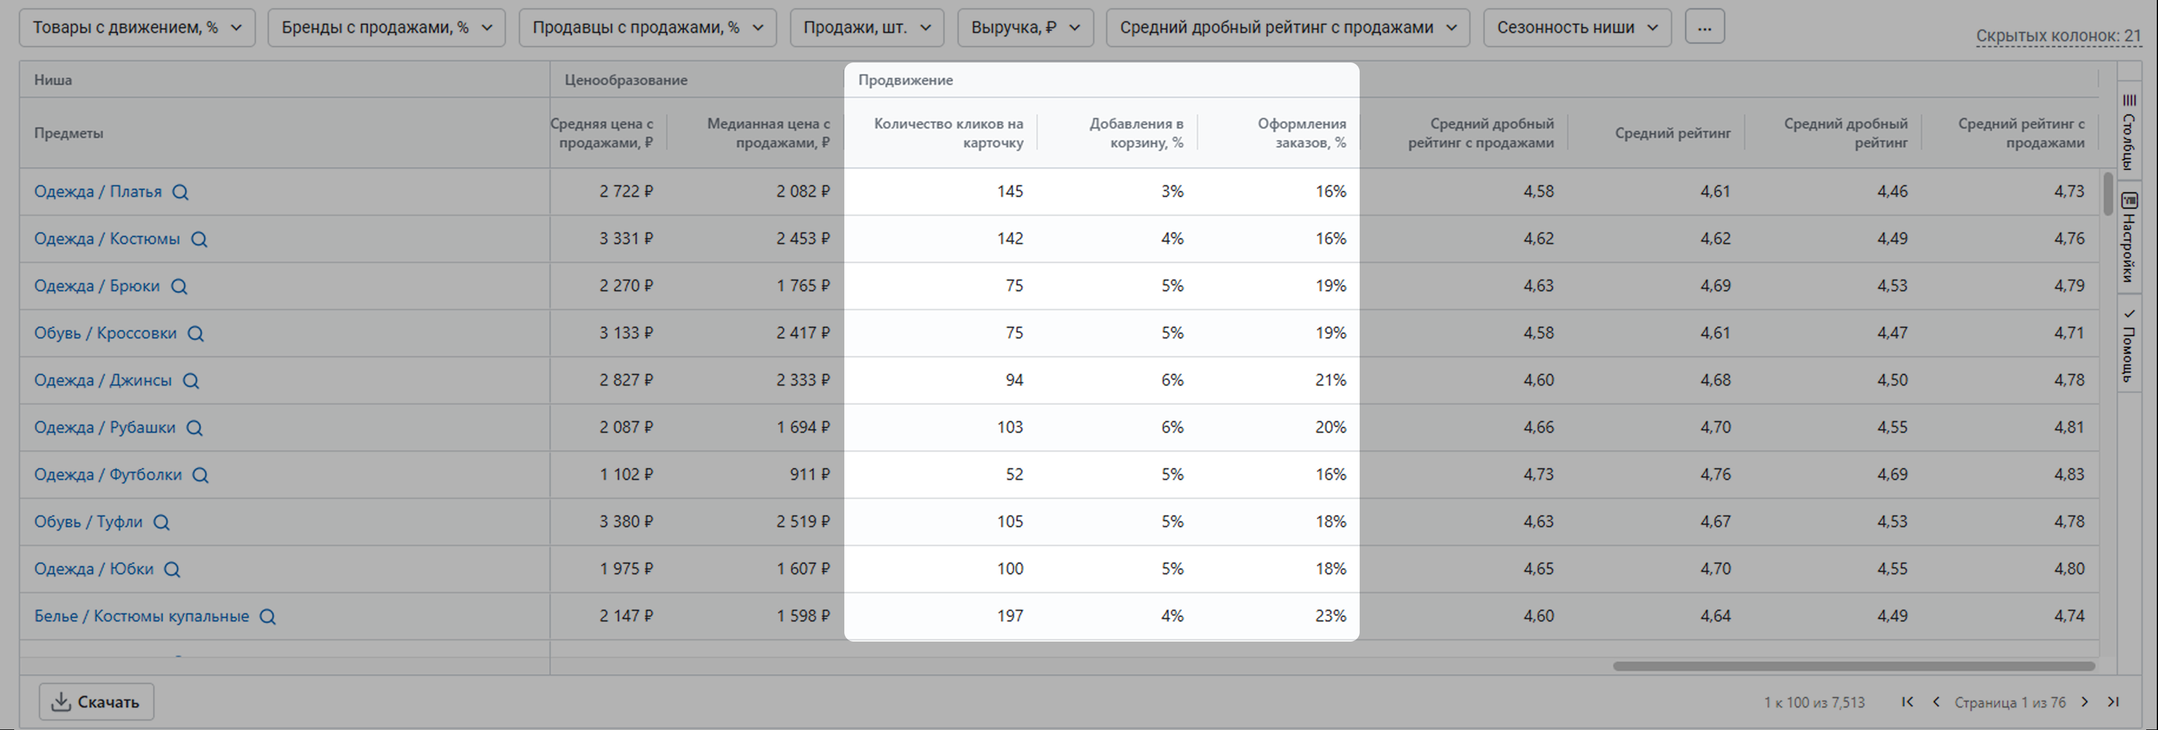Click search icon next to Одежда / Платья
Screen dimensions: 2158x730
click(x=180, y=192)
